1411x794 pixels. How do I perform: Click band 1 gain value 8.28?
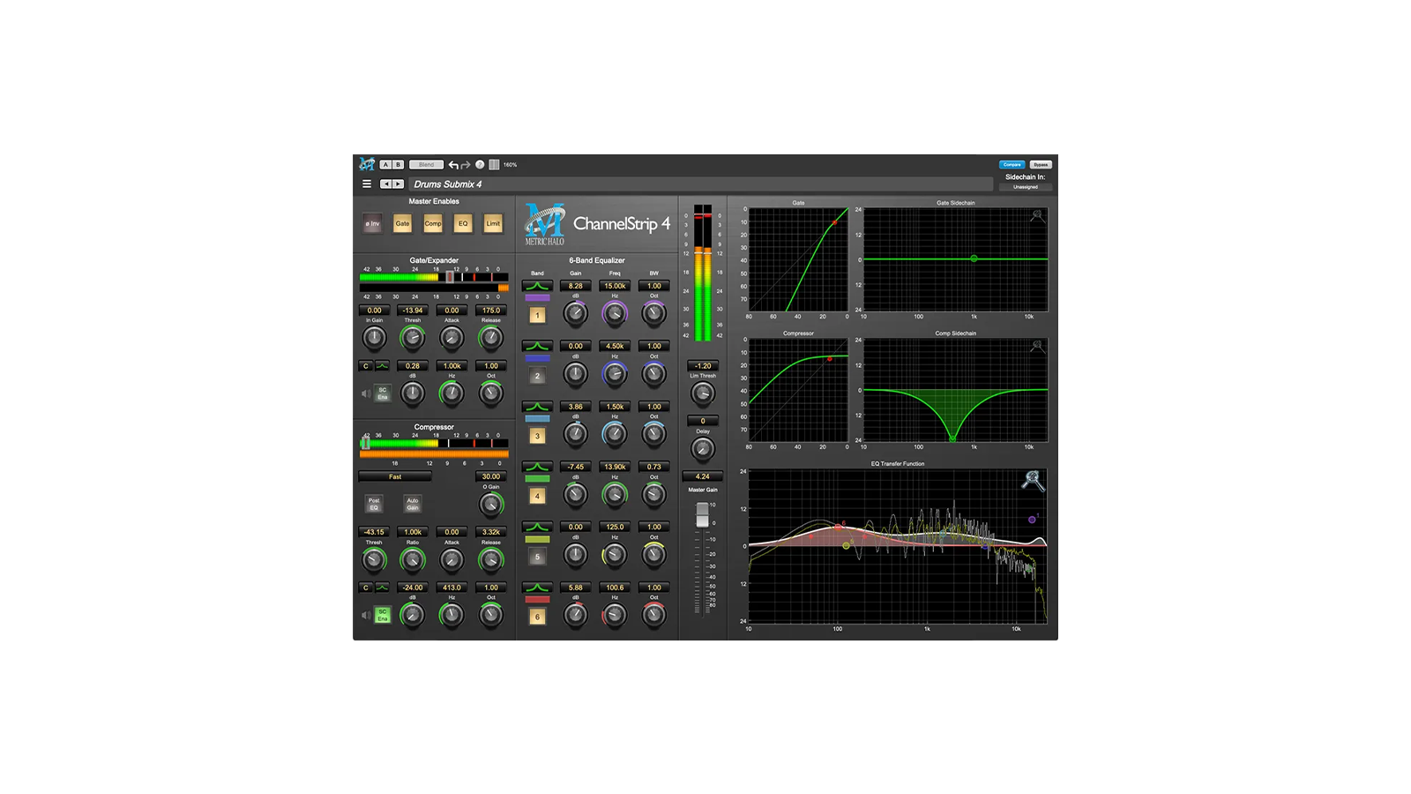click(x=576, y=286)
